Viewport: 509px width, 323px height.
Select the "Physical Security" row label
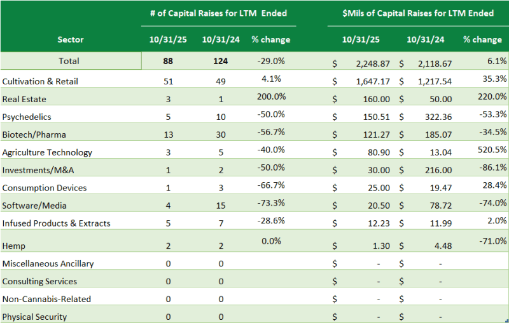coord(34,317)
